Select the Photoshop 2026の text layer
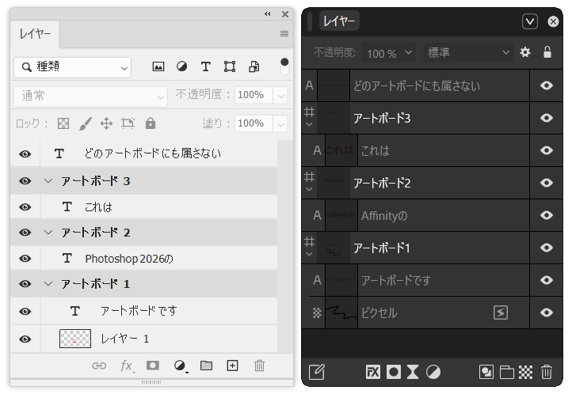 point(128,259)
